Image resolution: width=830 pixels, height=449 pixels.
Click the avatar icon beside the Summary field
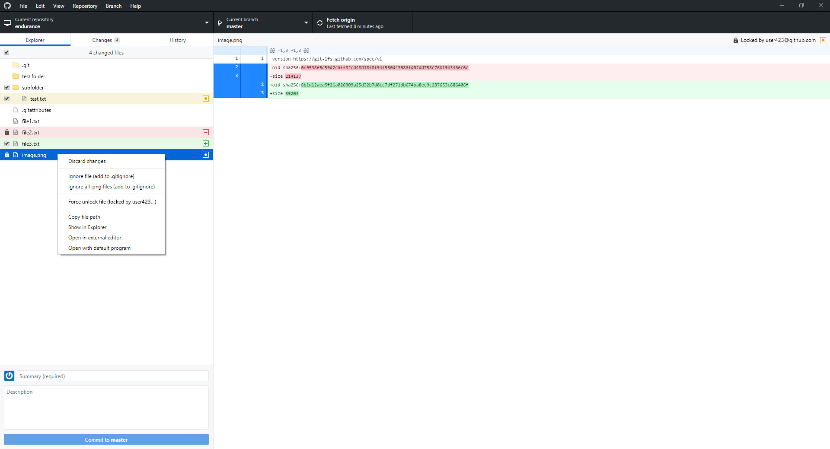pyautogui.click(x=9, y=376)
